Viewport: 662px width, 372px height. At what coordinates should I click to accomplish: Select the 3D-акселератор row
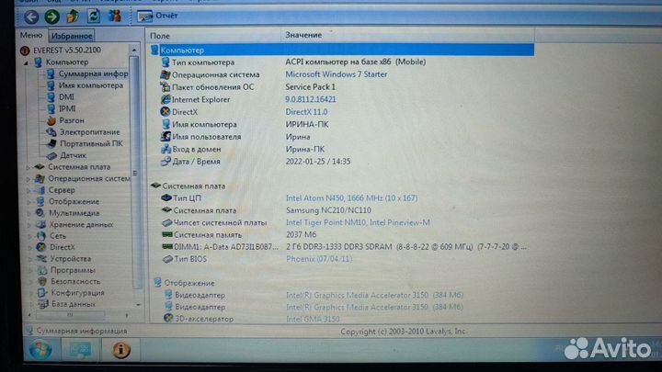pyautogui.click(x=251, y=320)
